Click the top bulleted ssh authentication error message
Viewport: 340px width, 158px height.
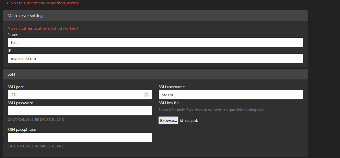click(x=46, y=3)
